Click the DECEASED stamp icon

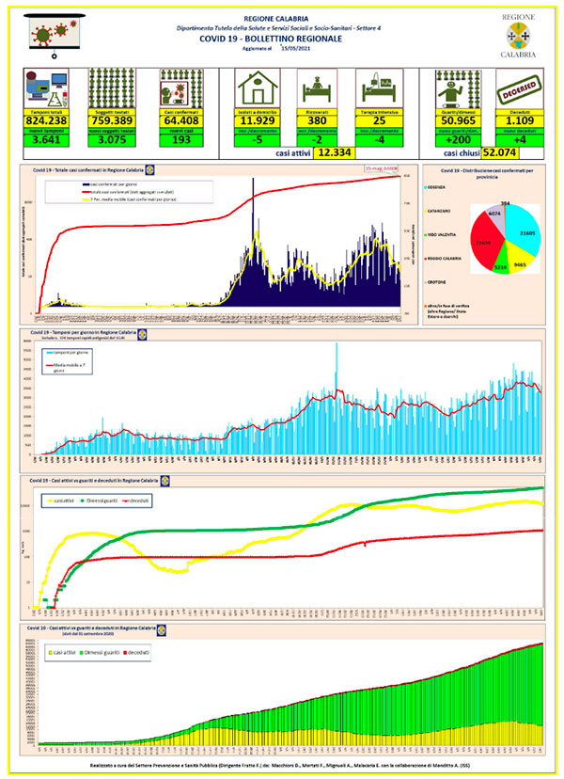[x=519, y=89]
